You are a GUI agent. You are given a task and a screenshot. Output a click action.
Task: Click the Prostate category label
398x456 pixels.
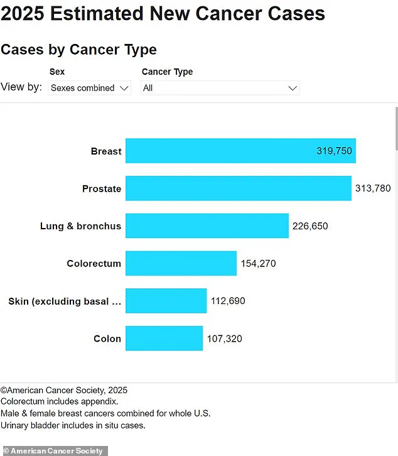[x=102, y=188]
